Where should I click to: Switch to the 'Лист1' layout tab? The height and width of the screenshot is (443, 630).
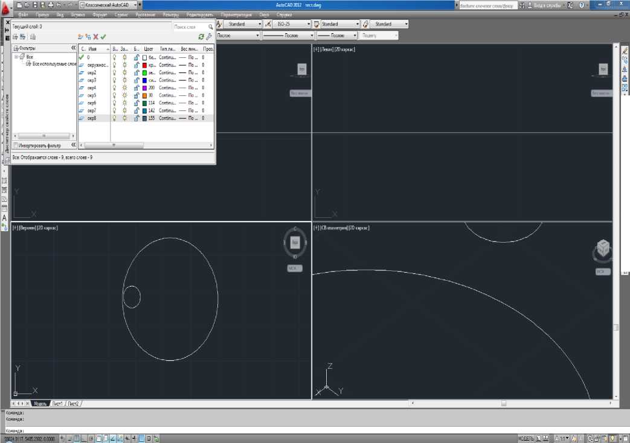(x=57, y=403)
